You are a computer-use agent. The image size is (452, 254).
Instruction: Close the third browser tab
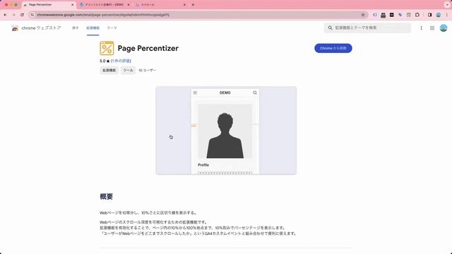(184, 5)
